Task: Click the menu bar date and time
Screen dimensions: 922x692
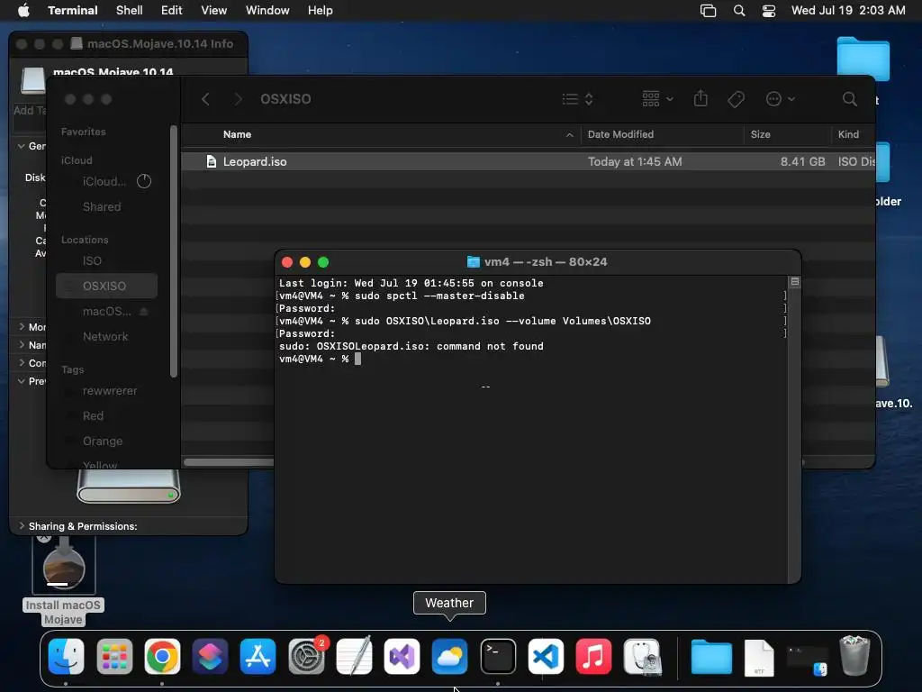Action: [848, 11]
